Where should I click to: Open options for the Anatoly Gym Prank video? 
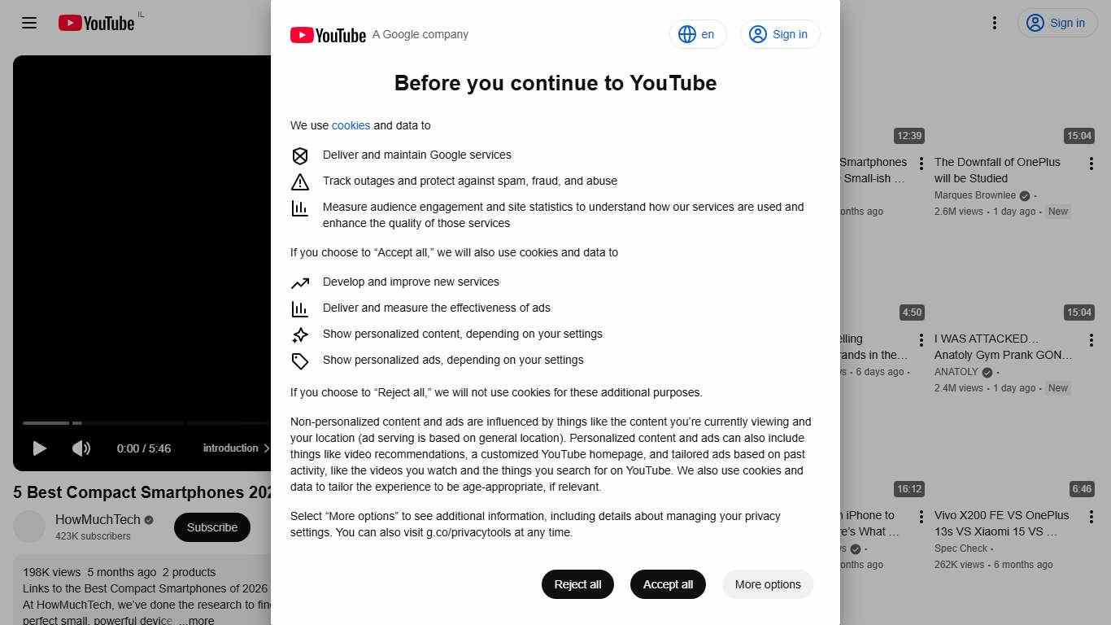[1091, 340]
